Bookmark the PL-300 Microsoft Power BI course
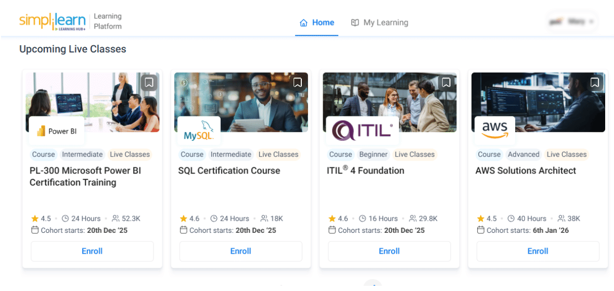Viewport: 614px width, 291px height. pos(149,83)
